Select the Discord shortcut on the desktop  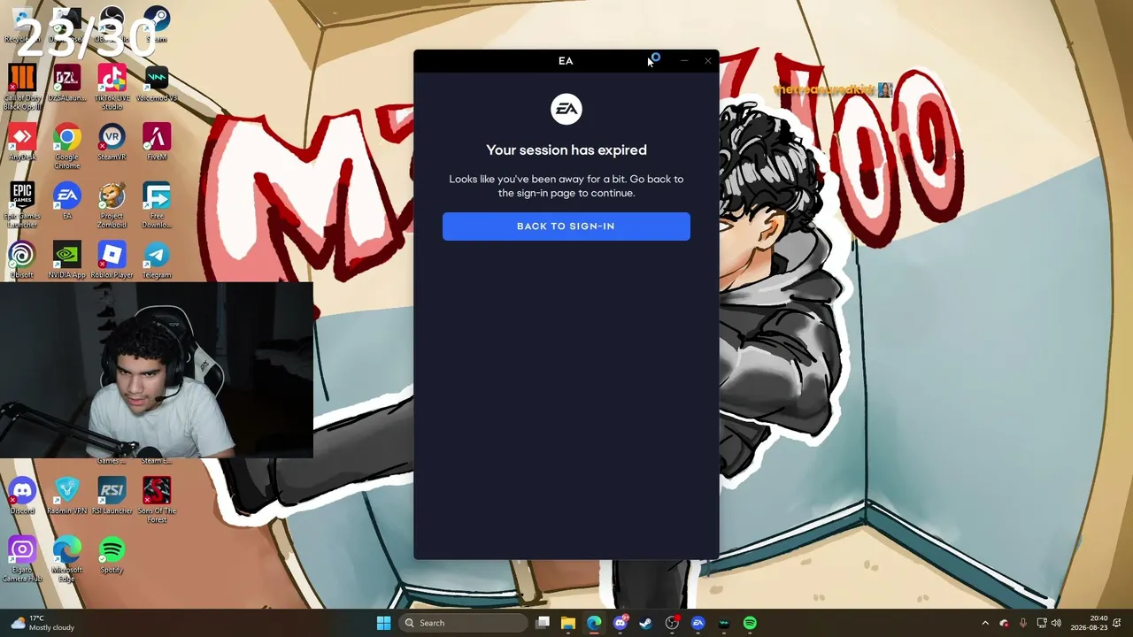(22, 496)
